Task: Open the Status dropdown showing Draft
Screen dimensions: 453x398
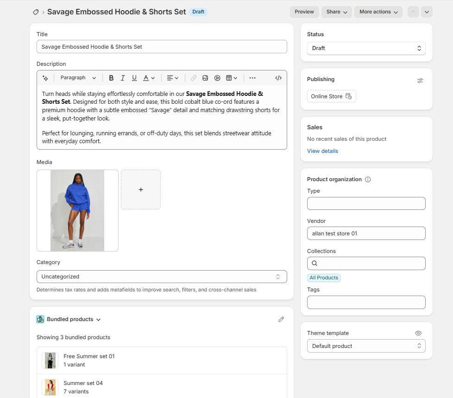Action: 366,48
